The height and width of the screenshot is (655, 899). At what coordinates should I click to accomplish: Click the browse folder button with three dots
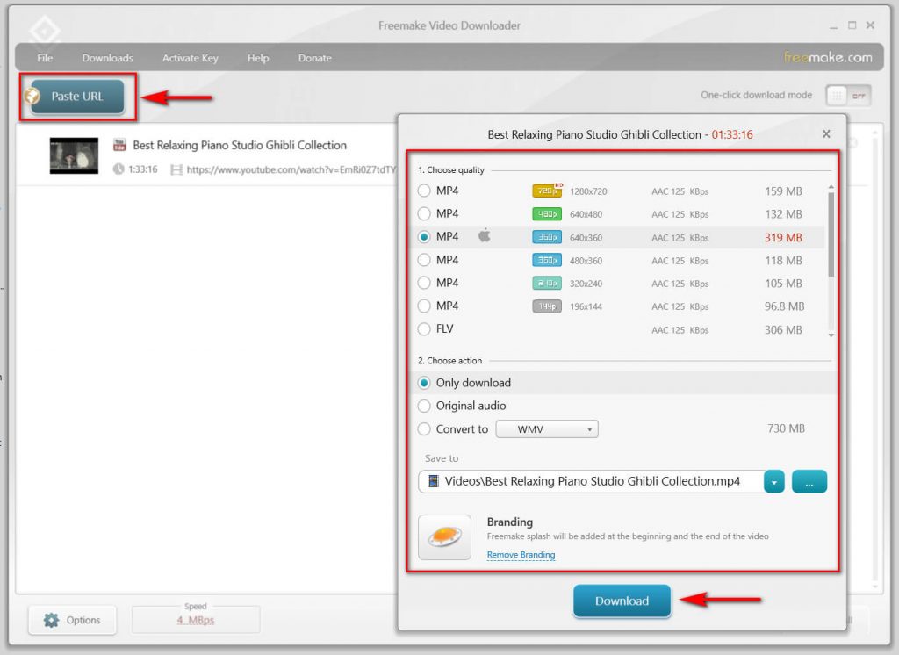809,482
